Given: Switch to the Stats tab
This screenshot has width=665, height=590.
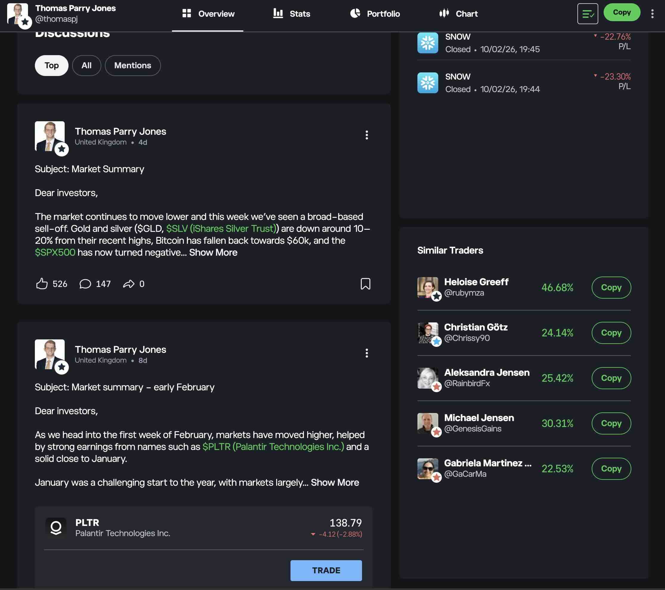Looking at the screenshot, I should [291, 14].
